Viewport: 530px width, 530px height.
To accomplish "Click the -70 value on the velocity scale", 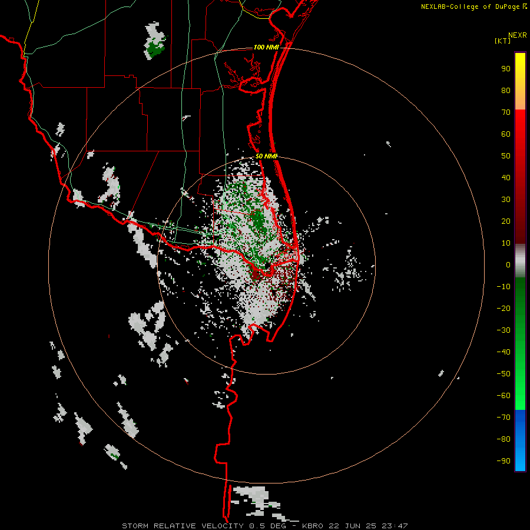I will (503, 418).
